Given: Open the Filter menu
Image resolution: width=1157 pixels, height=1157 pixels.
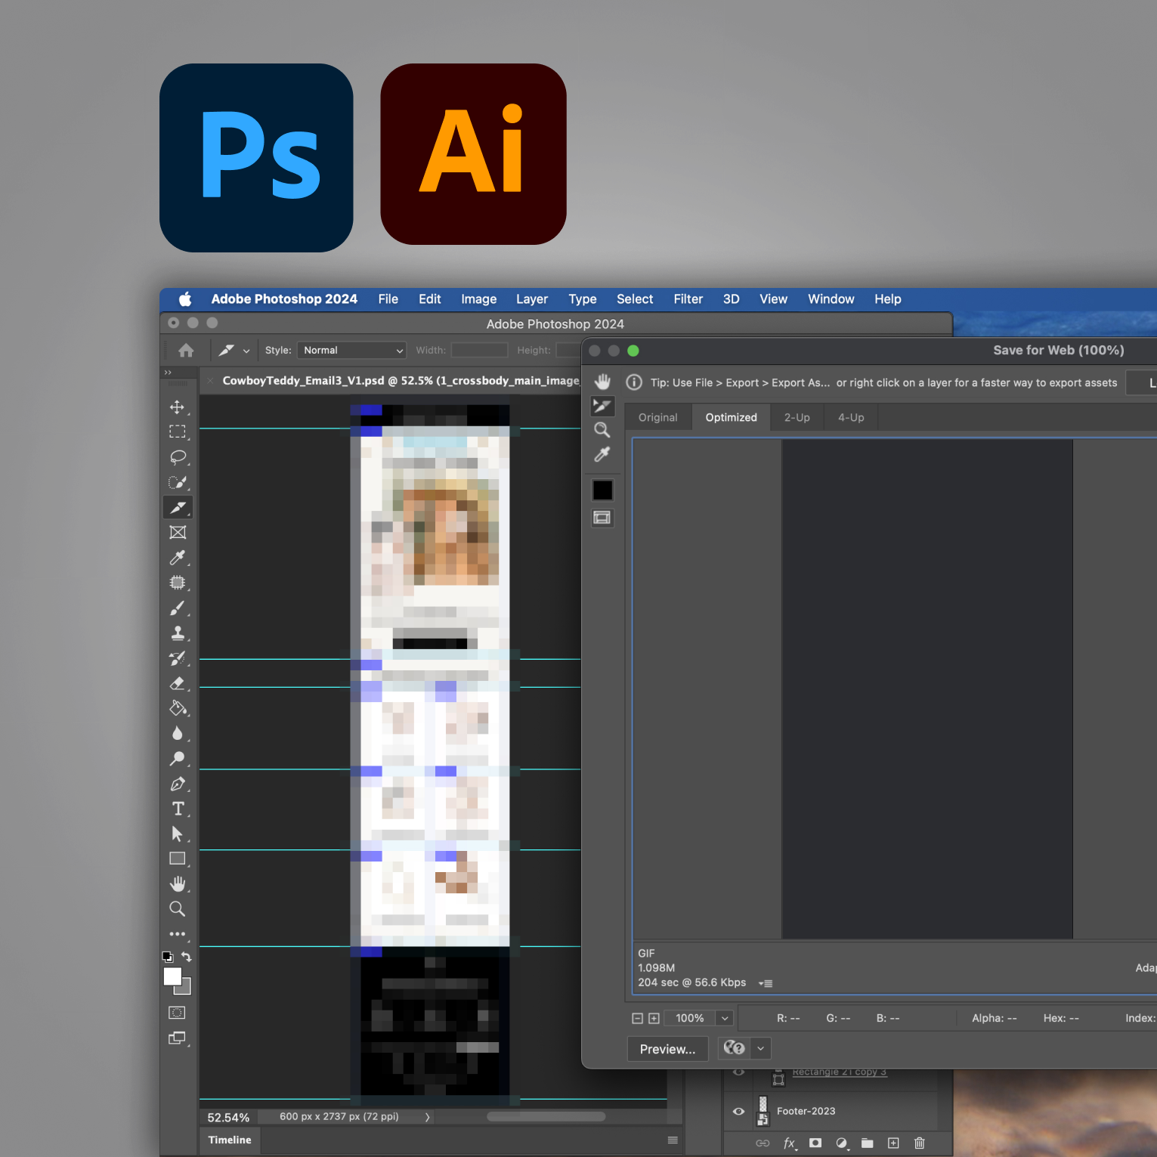Looking at the screenshot, I should click(688, 299).
